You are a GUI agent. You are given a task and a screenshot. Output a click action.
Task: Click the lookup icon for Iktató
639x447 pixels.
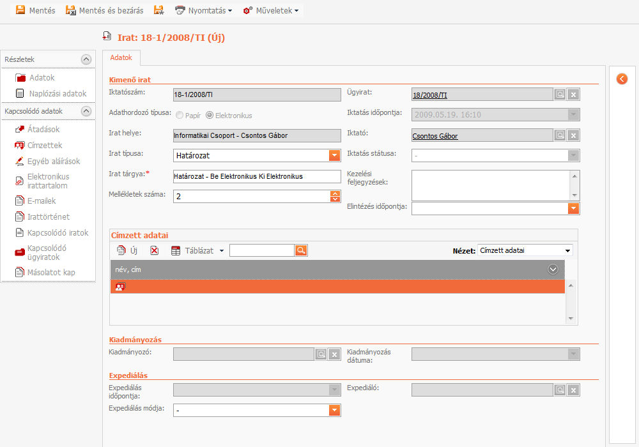[x=560, y=135]
